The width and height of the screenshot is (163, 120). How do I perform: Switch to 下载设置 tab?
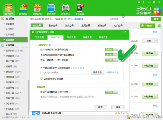39,37
